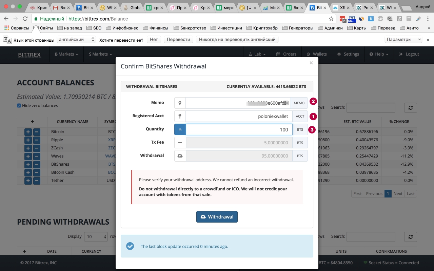Click the plus button in the Bitcoin Cash row
Viewport: 434px width, 271px height.
[x=28, y=172]
